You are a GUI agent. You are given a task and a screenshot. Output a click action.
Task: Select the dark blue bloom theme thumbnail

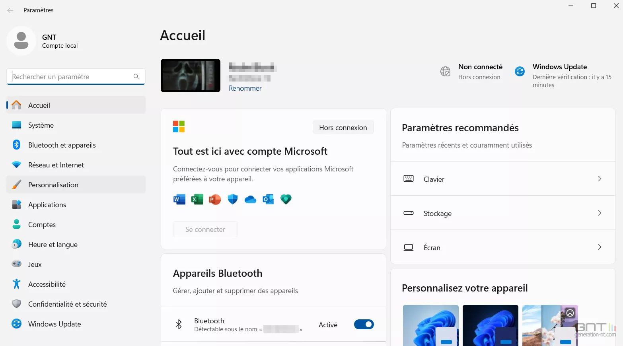(491, 325)
